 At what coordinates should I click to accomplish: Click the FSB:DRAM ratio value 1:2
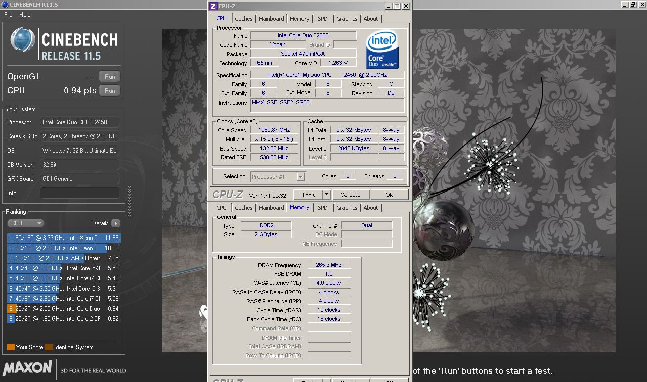click(x=329, y=274)
